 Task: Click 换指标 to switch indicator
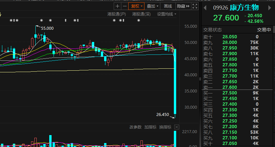tap(165, 127)
